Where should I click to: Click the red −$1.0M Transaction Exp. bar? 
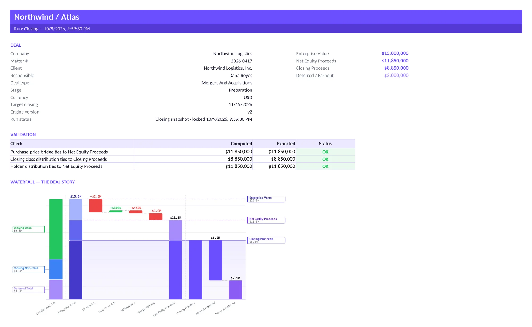click(156, 217)
